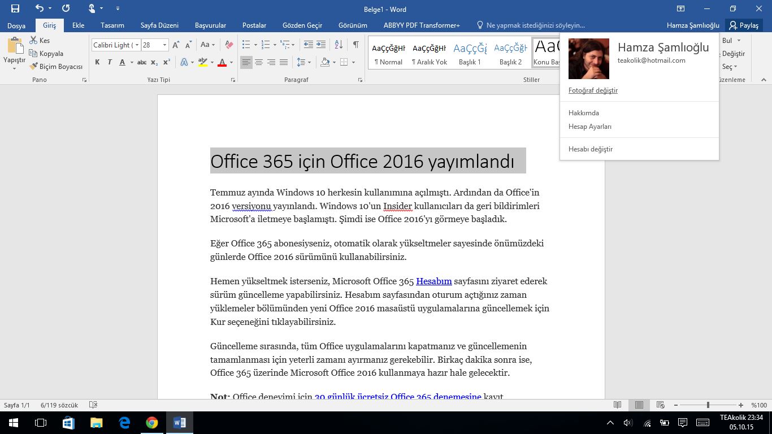Click Fotoğraf değiştir link

(593, 90)
